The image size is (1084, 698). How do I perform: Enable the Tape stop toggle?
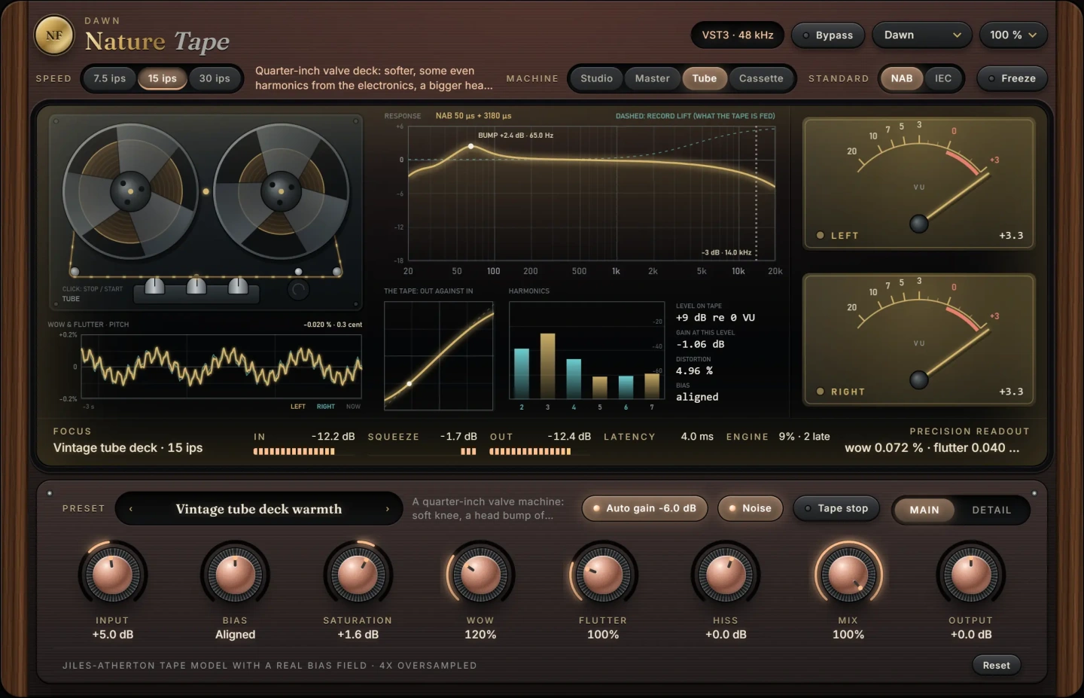(836, 508)
